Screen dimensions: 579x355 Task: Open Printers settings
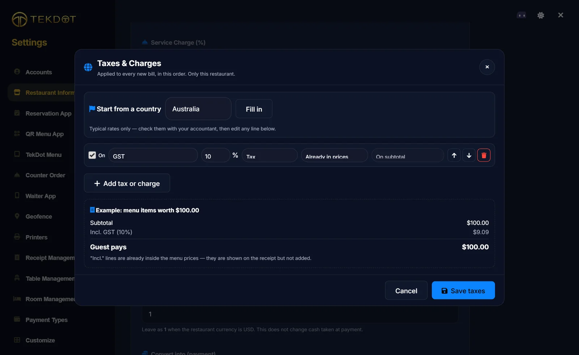[x=37, y=237]
